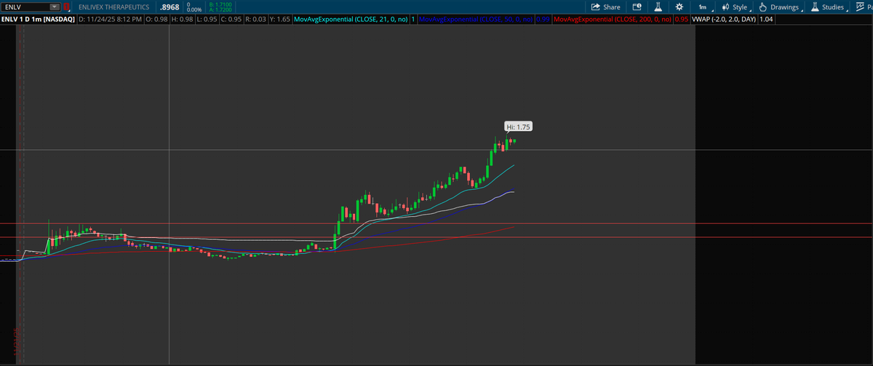Click the ENLIVEX THERAPEUTICS company name
Screen dimensions: 873x366
click(113, 7)
